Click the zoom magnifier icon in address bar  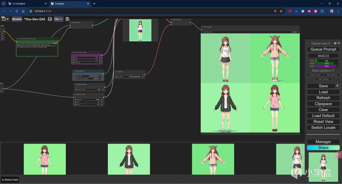[x=275, y=11]
